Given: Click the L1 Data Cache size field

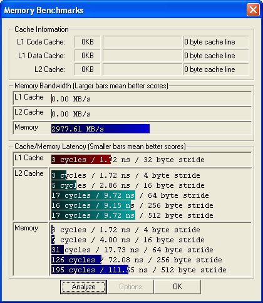Looking at the screenshot, I should tap(88, 56).
